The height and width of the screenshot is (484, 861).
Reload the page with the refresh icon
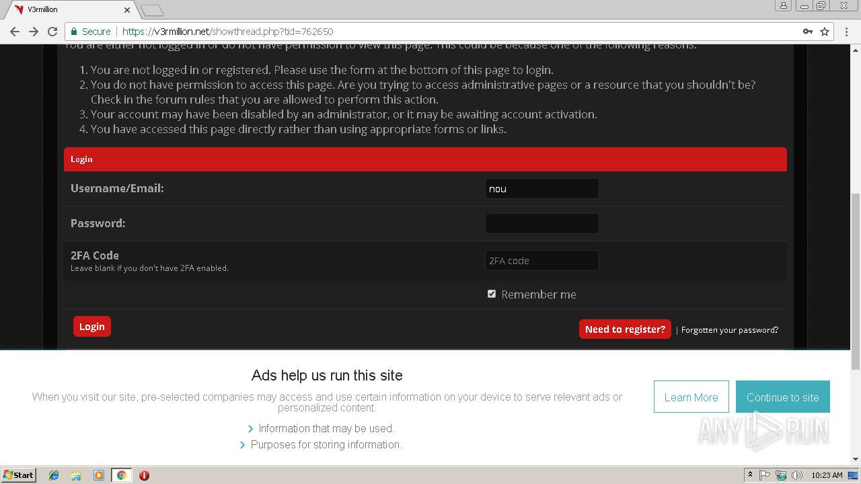pos(52,32)
